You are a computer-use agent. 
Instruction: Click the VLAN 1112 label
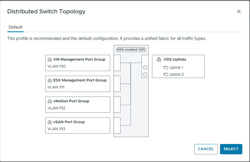[56, 108]
